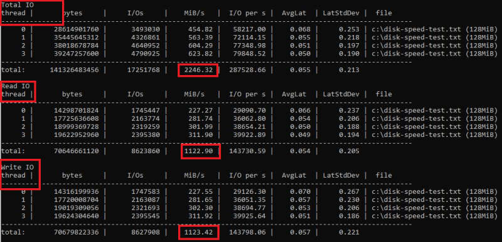502x242 pixels.
Task: Click I/O per s value 72114.15
Action: 250,38
